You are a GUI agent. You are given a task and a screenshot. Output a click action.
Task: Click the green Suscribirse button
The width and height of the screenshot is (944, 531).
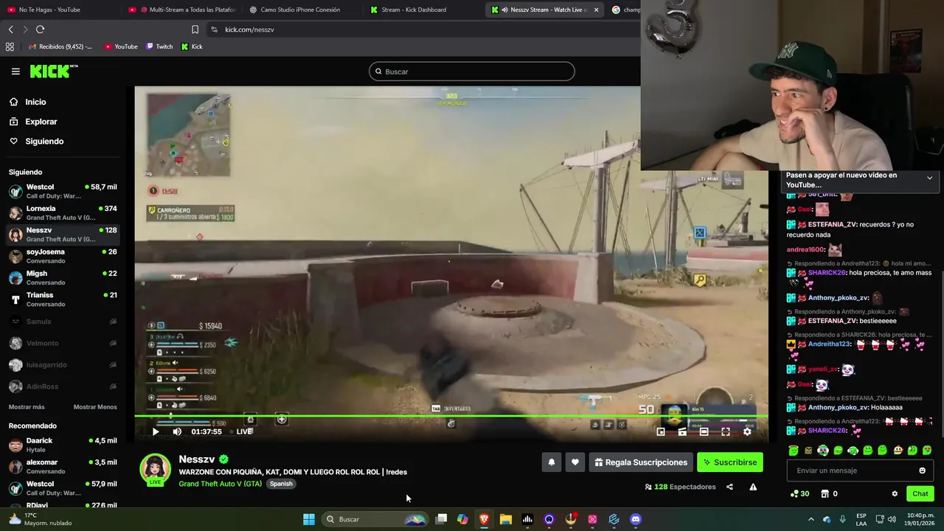730,462
